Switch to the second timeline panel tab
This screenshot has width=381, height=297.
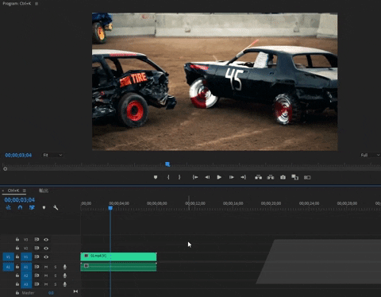44,191
